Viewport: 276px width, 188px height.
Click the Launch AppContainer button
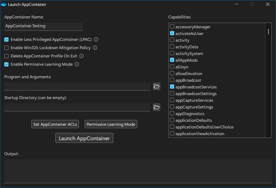[x=84, y=138]
